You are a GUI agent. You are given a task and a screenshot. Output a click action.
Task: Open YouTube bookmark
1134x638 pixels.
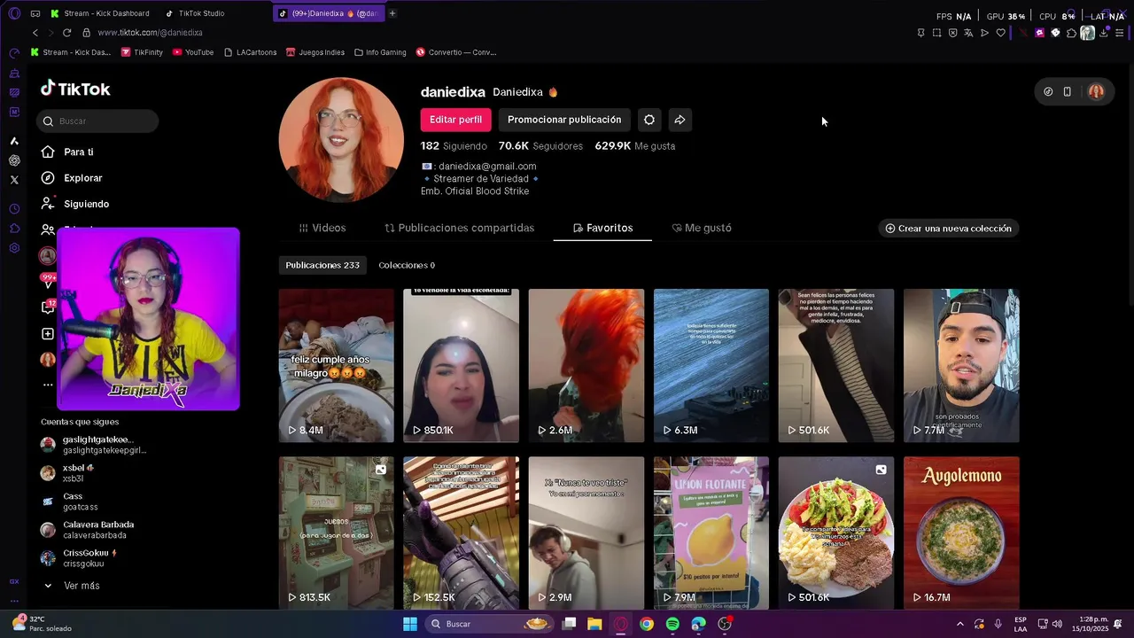coord(193,52)
